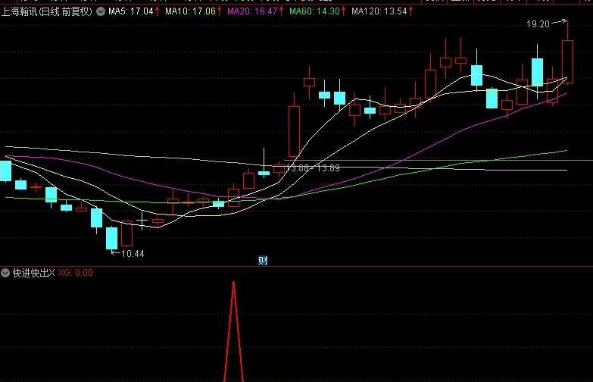Select the 快进快出X indicator name
This screenshot has width=593, height=382.
click(33, 273)
